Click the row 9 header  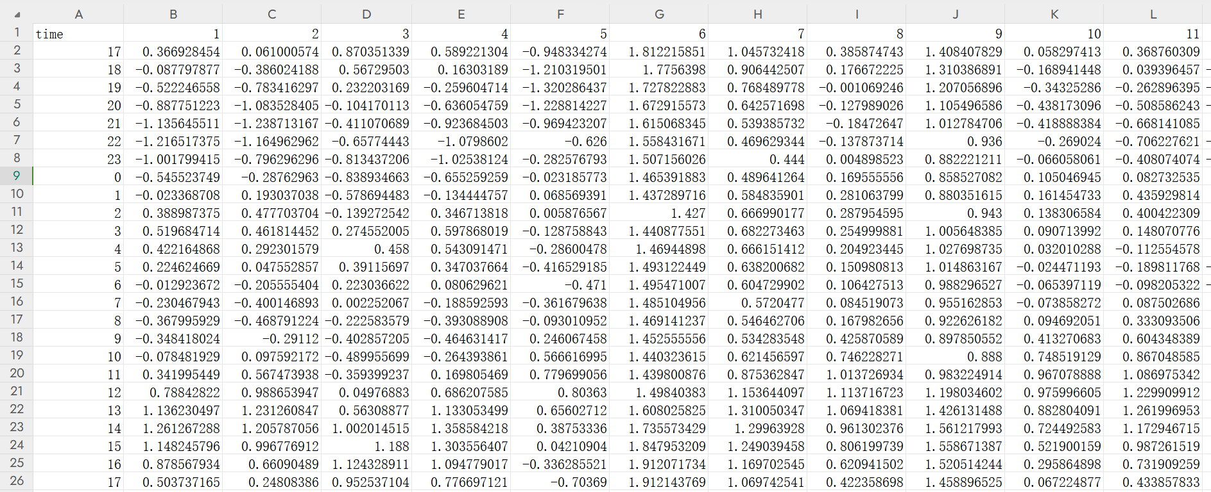pos(17,176)
